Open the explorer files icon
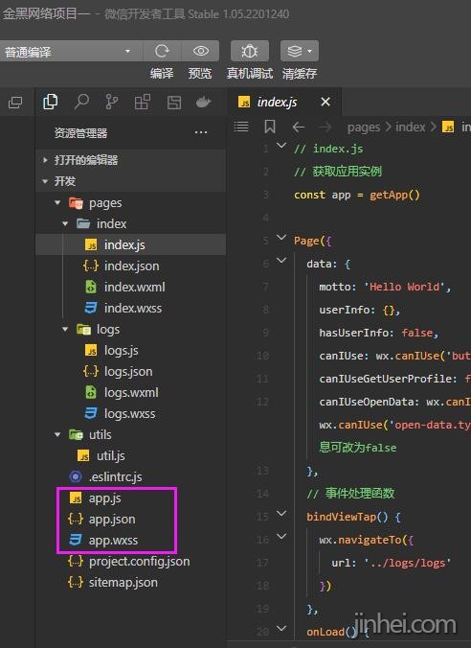Image resolution: width=471 pixels, height=648 pixels. pos(50,102)
